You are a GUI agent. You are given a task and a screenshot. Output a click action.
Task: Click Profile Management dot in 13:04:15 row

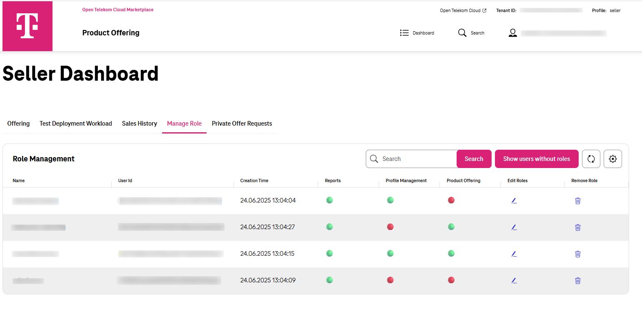coord(390,253)
